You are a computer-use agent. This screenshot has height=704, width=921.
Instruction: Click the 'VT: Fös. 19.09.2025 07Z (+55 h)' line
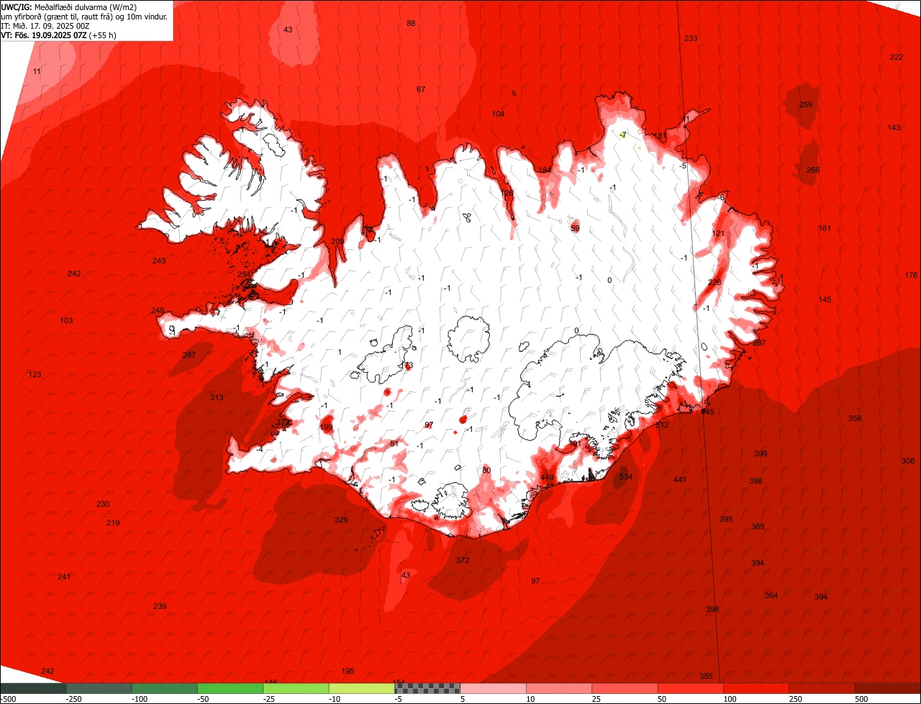59,35
